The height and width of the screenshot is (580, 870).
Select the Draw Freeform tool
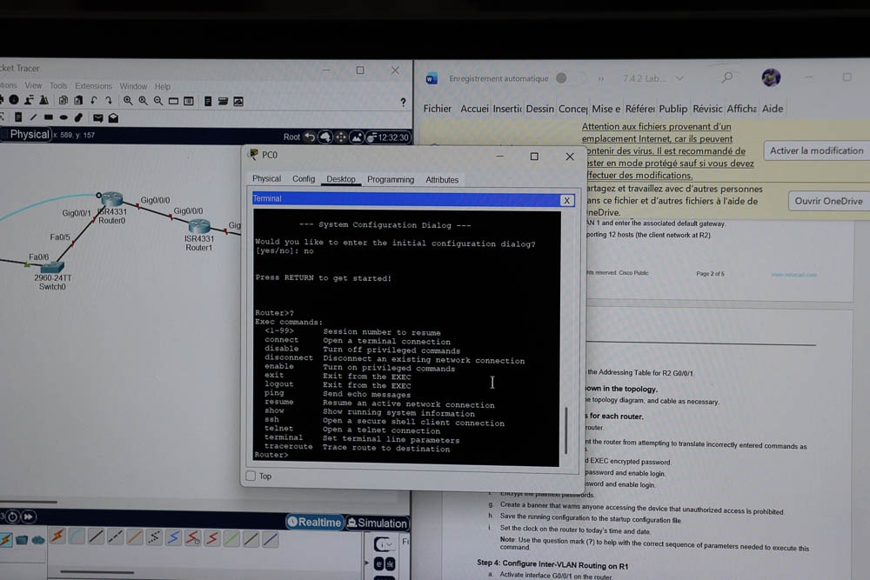tap(79, 117)
